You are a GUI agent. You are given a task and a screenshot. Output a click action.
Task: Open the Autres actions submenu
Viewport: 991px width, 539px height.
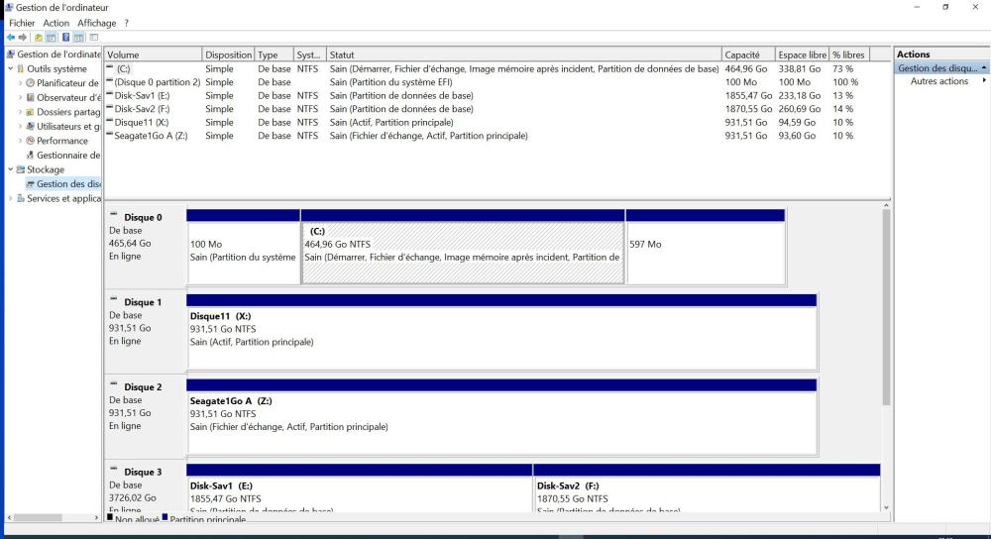941,81
